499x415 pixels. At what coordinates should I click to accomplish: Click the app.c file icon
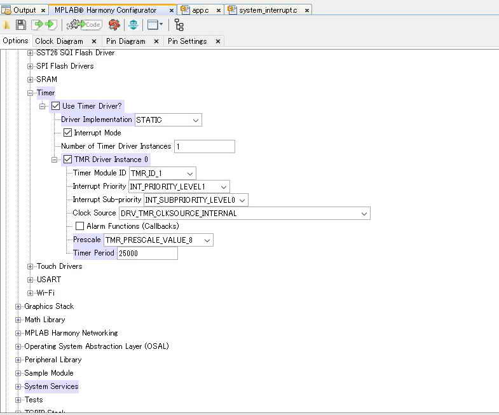pos(185,10)
